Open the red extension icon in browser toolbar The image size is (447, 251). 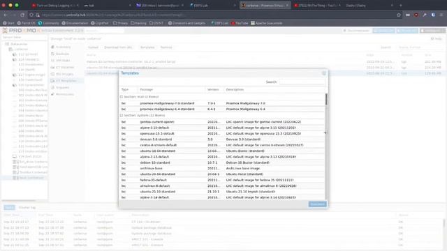point(416,15)
